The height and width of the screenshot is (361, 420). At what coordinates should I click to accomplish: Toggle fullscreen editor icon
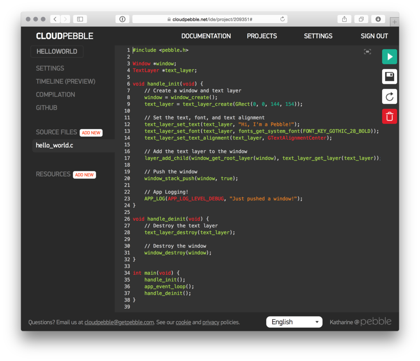[367, 52]
